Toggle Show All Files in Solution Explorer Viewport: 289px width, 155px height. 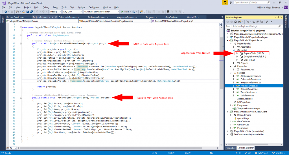point(262,22)
